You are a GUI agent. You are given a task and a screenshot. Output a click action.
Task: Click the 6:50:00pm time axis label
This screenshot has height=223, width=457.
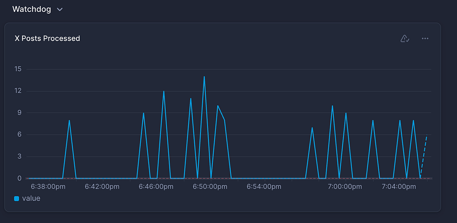point(210,187)
